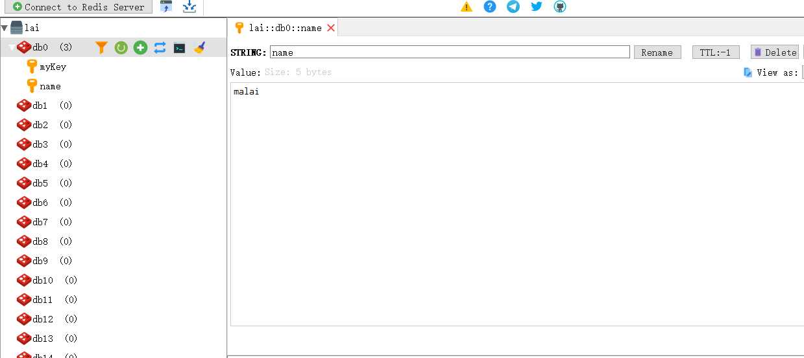Open the import connections icon
The height and width of the screenshot is (358, 804).
[x=167, y=6]
